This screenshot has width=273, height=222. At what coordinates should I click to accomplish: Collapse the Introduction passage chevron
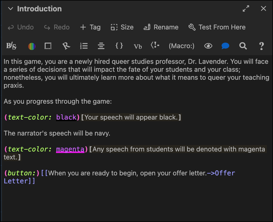[x=10, y=9]
